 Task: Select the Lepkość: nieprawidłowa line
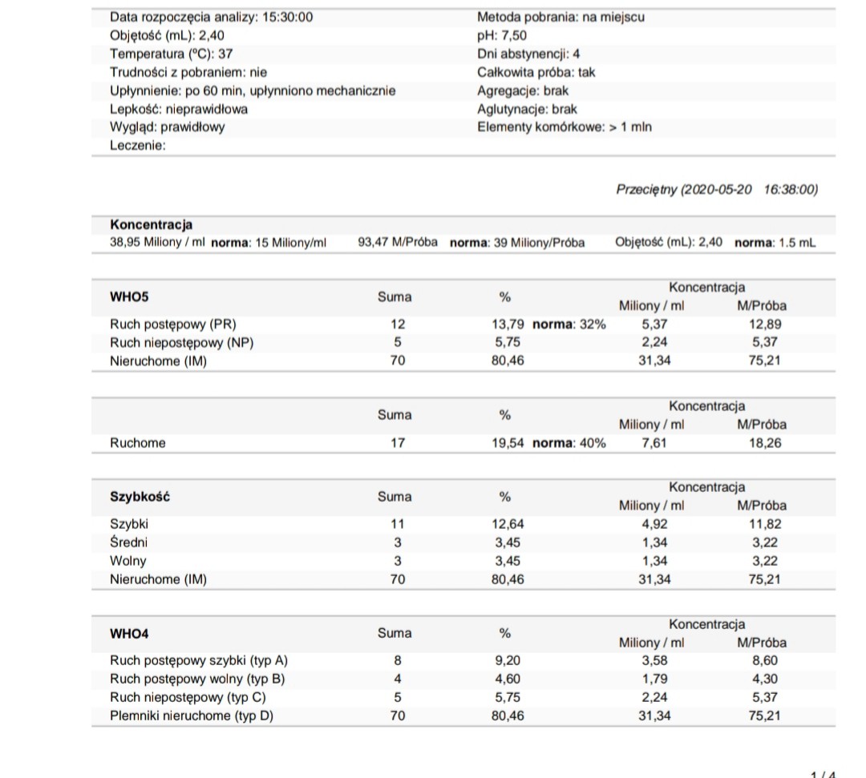178,109
